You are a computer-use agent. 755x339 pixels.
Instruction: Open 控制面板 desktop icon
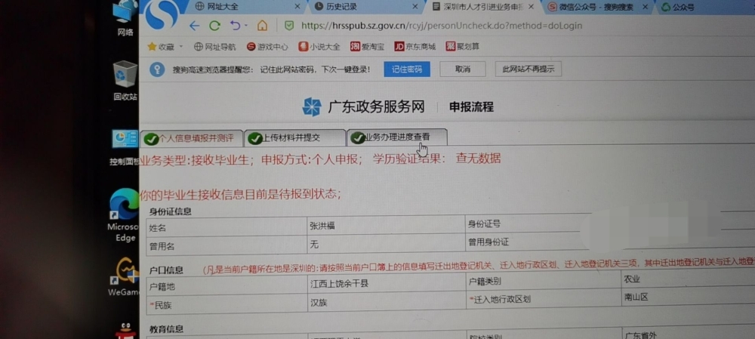125,148
